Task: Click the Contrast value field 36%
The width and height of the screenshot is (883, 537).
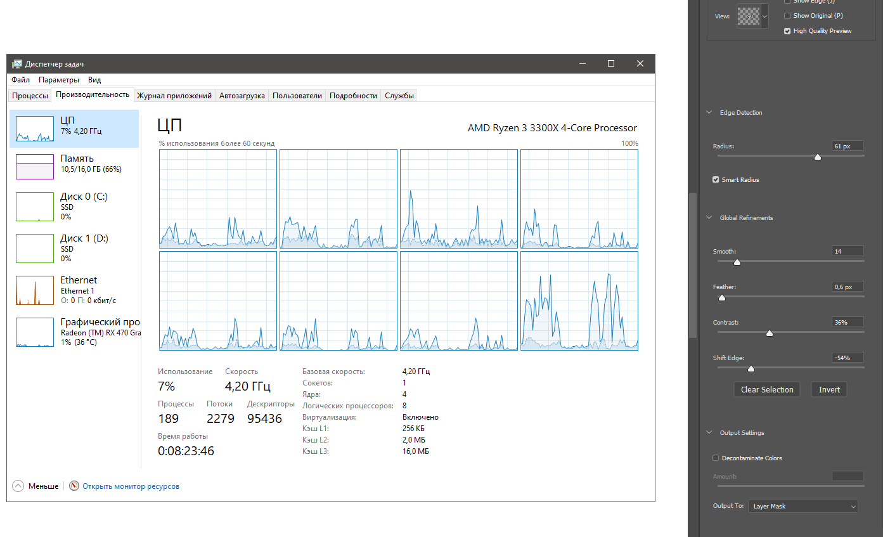Action: point(848,323)
